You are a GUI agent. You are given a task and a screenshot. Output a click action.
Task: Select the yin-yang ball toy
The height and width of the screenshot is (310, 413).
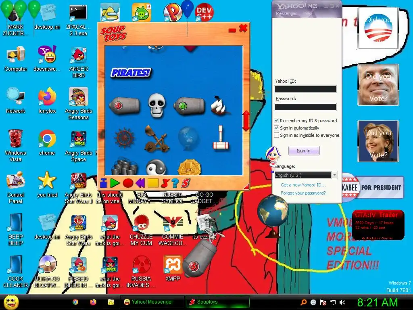(156, 168)
